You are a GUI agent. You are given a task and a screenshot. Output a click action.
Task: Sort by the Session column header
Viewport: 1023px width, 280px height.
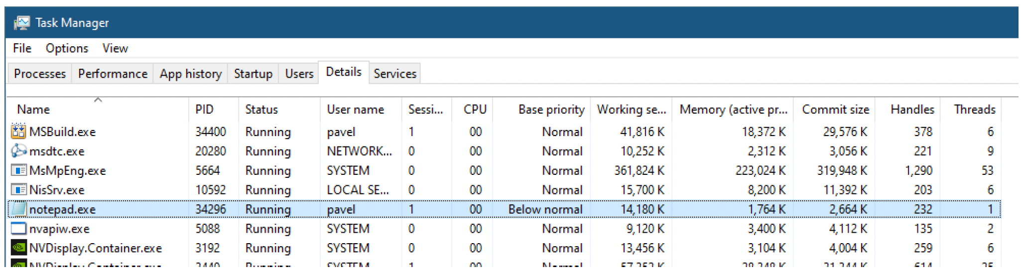coord(426,109)
